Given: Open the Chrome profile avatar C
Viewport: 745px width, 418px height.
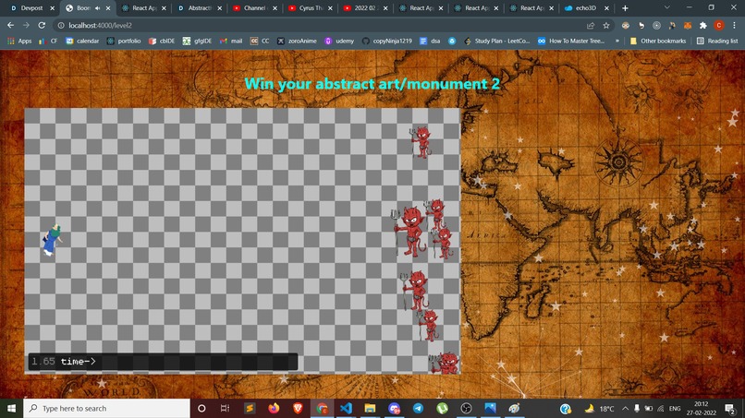Looking at the screenshot, I should (x=719, y=25).
